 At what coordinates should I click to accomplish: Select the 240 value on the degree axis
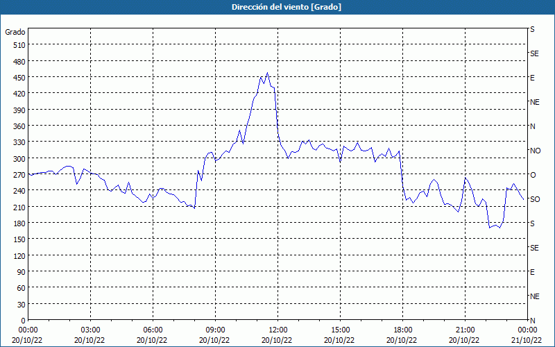coord(20,191)
